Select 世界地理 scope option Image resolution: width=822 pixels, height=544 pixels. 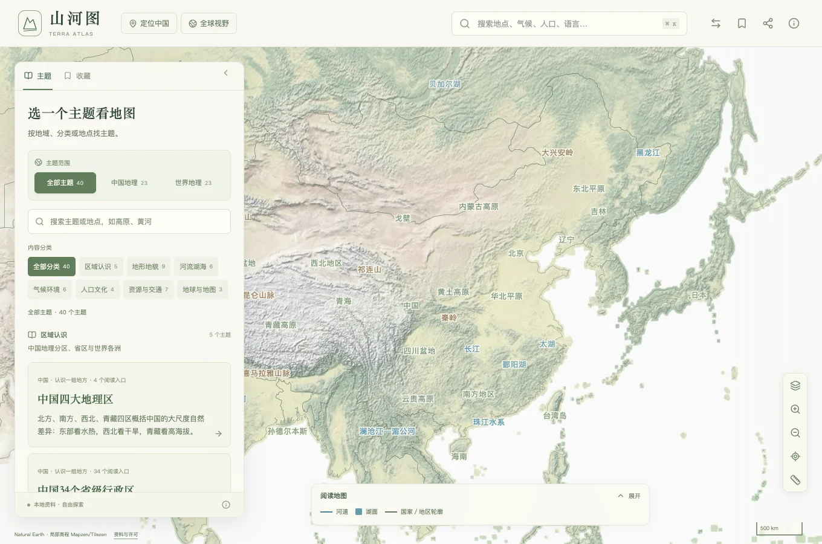(x=193, y=183)
